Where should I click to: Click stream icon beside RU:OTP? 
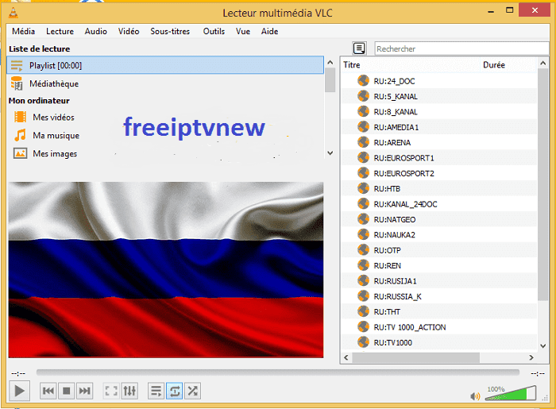tap(363, 250)
